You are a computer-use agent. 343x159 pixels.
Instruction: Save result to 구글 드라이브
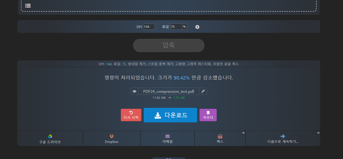(x=50, y=139)
